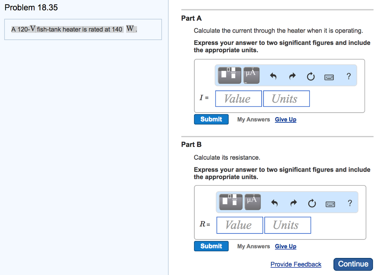Show keyboard shortcuts for Part A
The height and width of the screenshot is (275, 379).
pyautogui.click(x=329, y=77)
